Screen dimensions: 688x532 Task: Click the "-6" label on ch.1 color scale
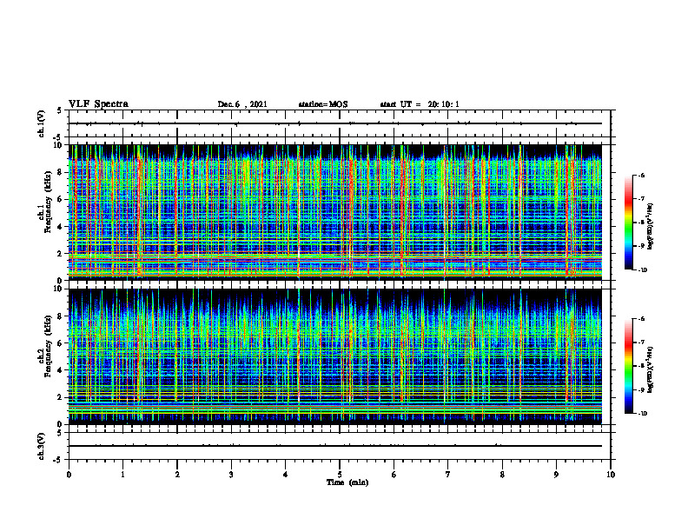tap(642, 176)
